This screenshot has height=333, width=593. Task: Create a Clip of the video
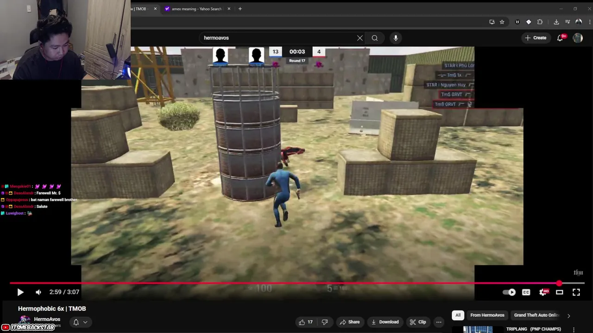click(418, 322)
